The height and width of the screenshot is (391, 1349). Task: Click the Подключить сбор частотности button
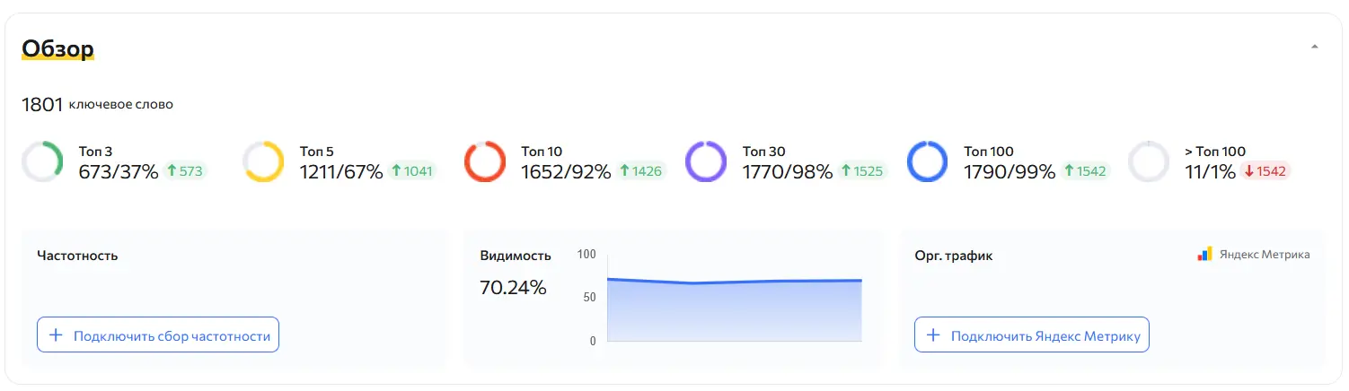pyautogui.click(x=158, y=335)
